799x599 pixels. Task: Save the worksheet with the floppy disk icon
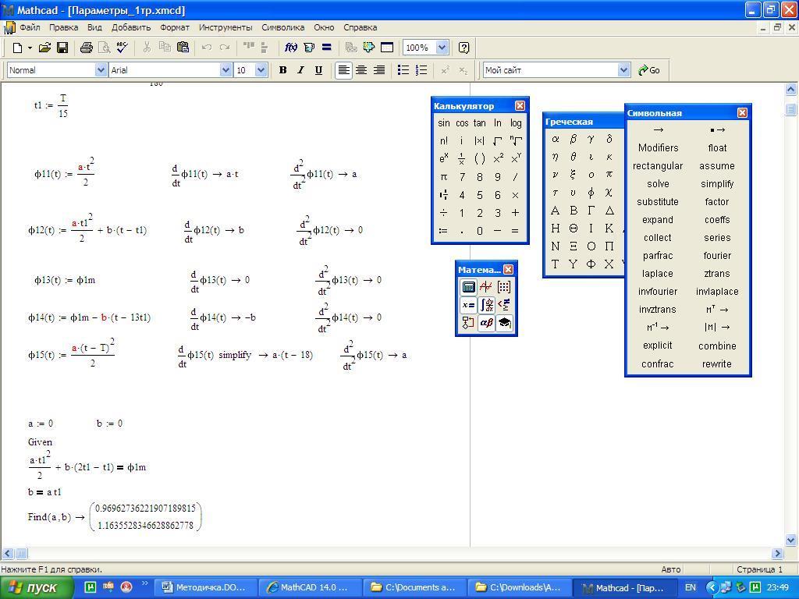62,48
